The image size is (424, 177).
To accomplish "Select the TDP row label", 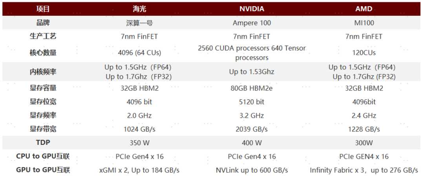I will [43, 142].
